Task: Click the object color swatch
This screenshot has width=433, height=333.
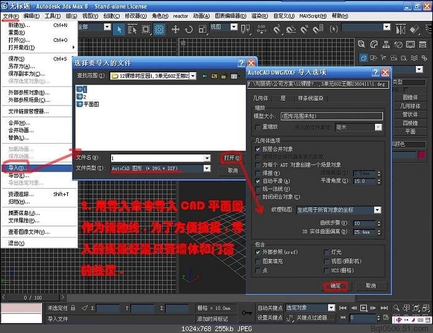Action: click(421, 155)
